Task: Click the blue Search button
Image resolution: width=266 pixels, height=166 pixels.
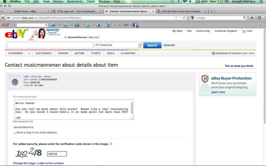Action: pos(152,45)
